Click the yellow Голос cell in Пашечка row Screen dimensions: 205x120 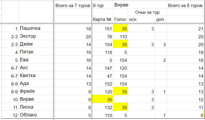[x=120, y=29]
